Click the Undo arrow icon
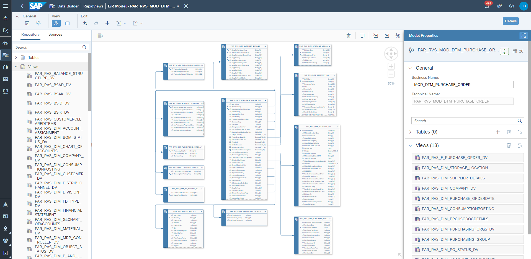531x259 pixels. 85,23
